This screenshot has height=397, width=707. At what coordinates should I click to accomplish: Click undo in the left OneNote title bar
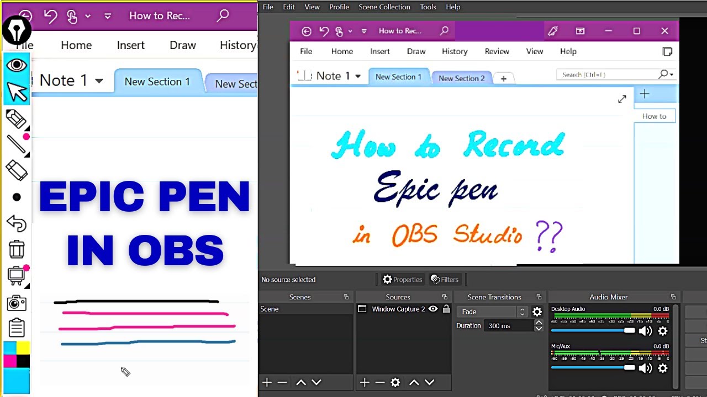coord(50,16)
